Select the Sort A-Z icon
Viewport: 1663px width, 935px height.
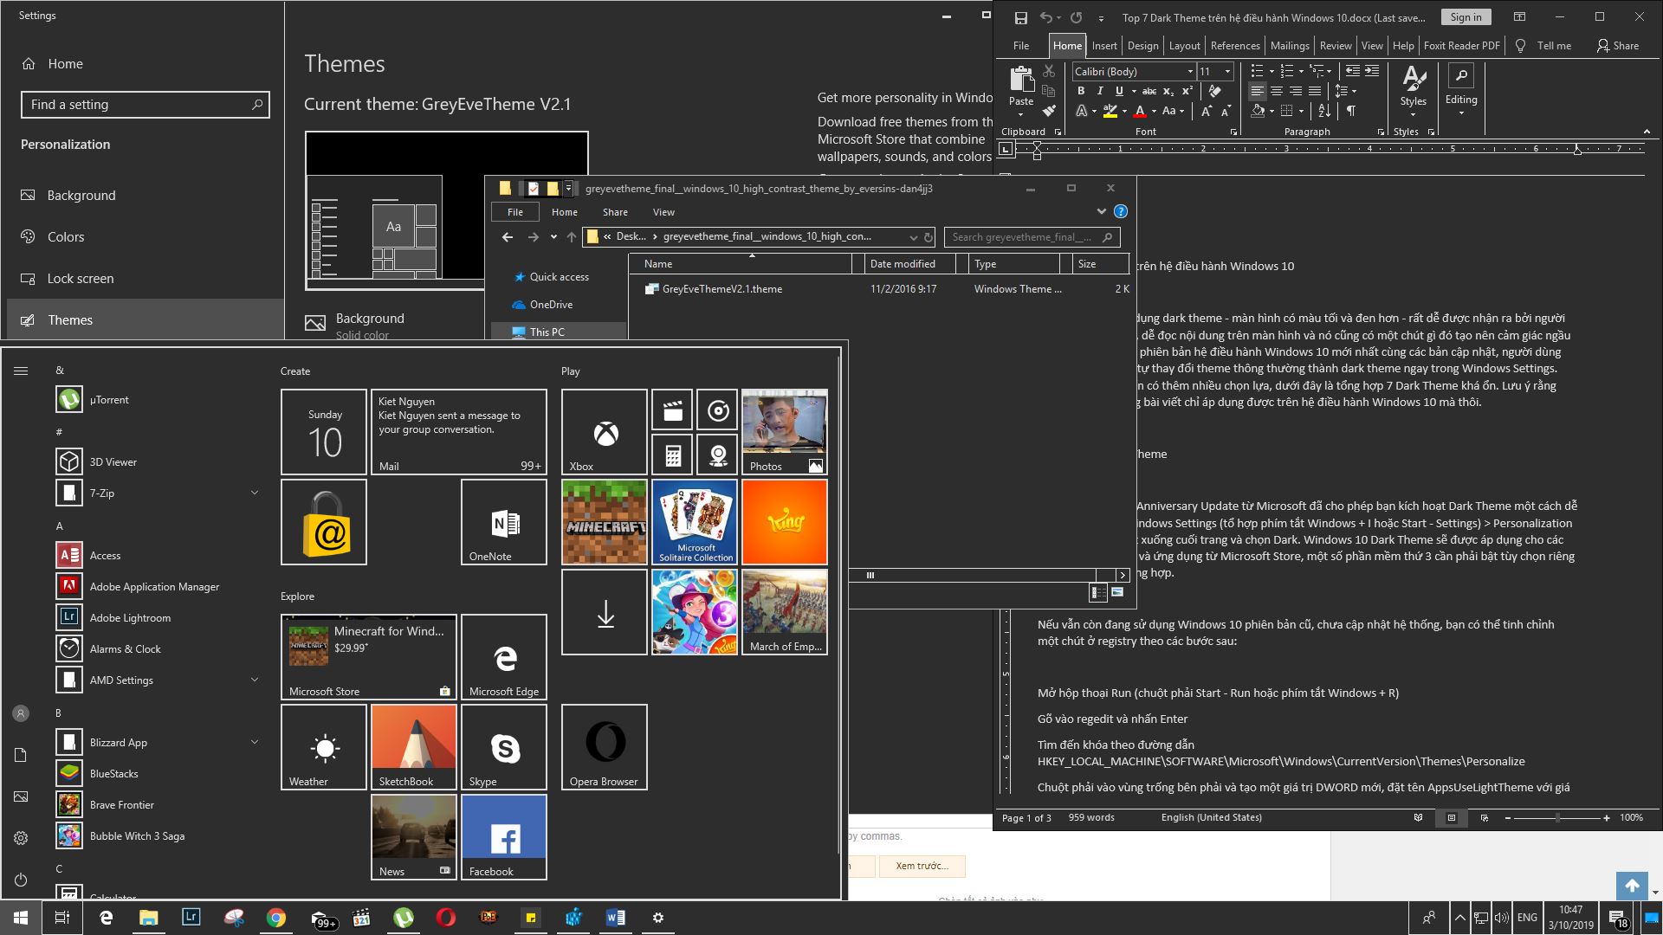tap(1323, 111)
